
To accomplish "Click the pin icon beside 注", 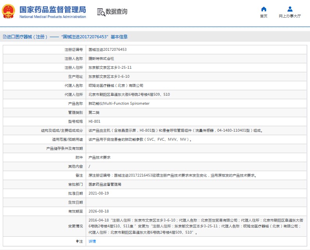I will pos(77,241).
